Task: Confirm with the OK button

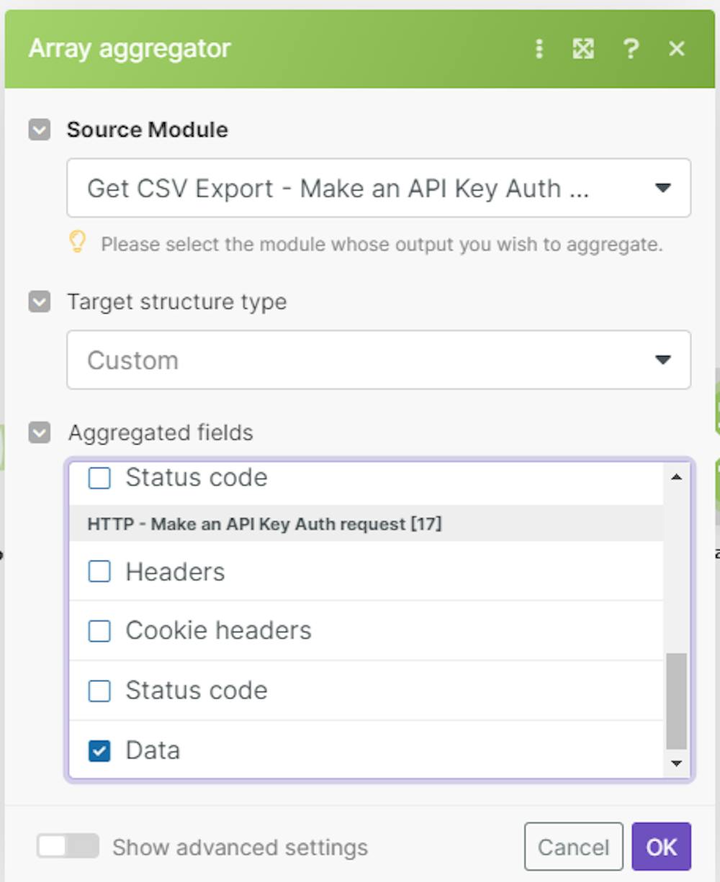Action: pyautogui.click(x=661, y=847)
